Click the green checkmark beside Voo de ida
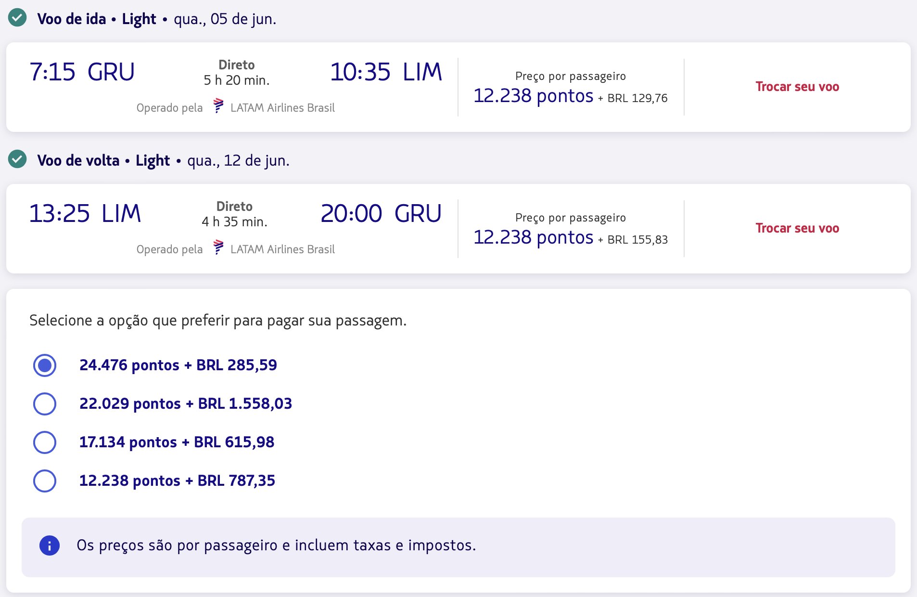Image resolution: width=917 pixels, height=597 pixels. (x=17, y=18)
